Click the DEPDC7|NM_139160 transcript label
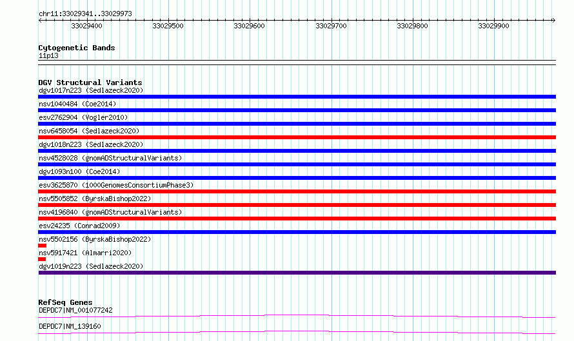The image size is (574, 341). click(70, 326)
